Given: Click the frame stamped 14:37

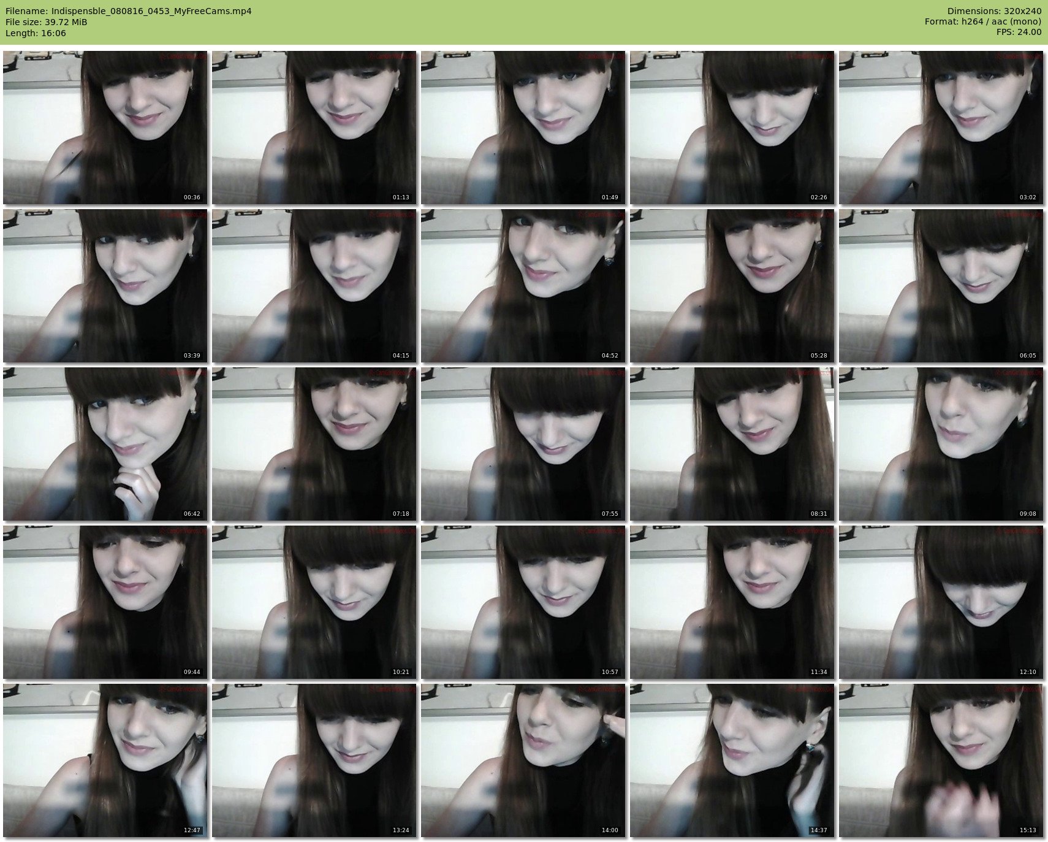Looking at the screenshot, I should (x=732, y=760).
